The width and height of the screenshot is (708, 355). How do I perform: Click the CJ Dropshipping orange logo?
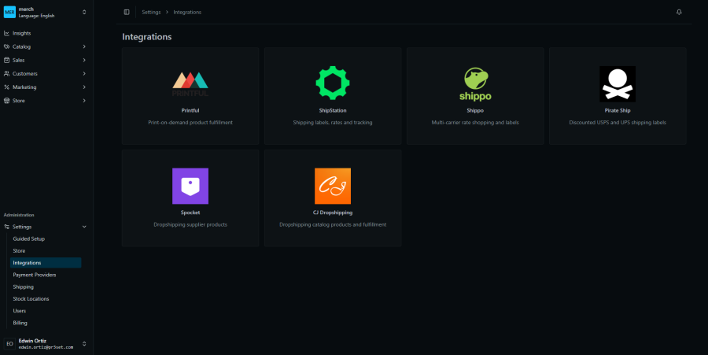pos(333,186)
